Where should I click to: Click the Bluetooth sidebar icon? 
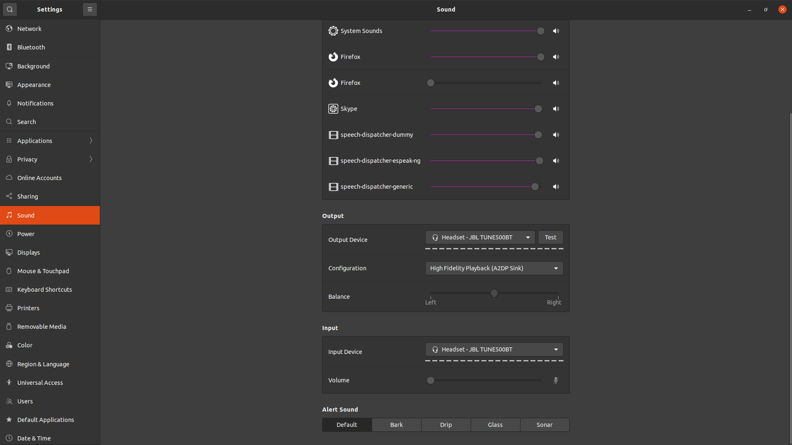coord(9,47)
